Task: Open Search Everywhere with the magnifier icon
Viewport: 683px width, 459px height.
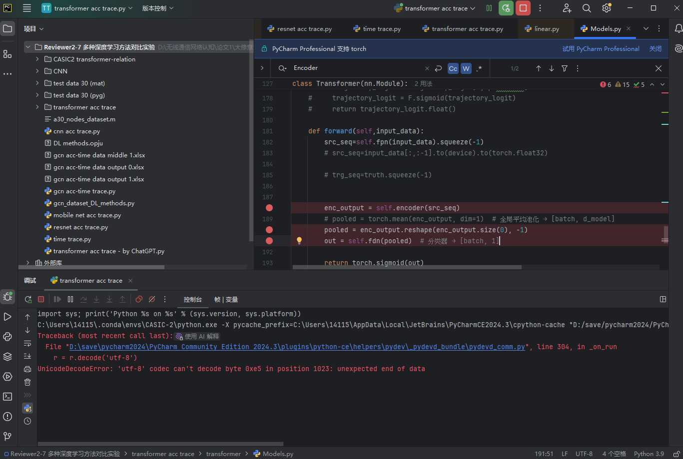Action: pyautogui.click(x=587, y=8)
